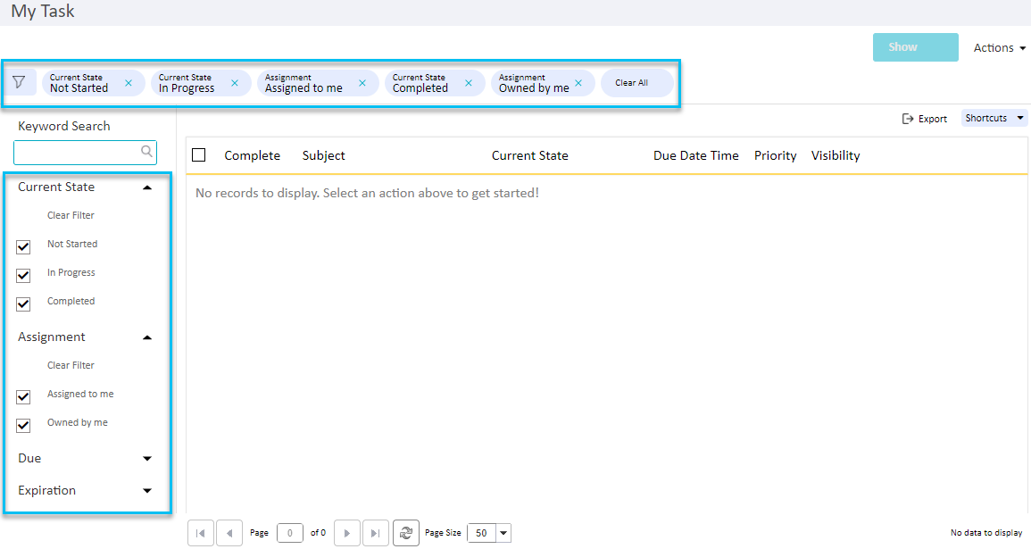Uncheck the Owned by me checkbox

23,425
